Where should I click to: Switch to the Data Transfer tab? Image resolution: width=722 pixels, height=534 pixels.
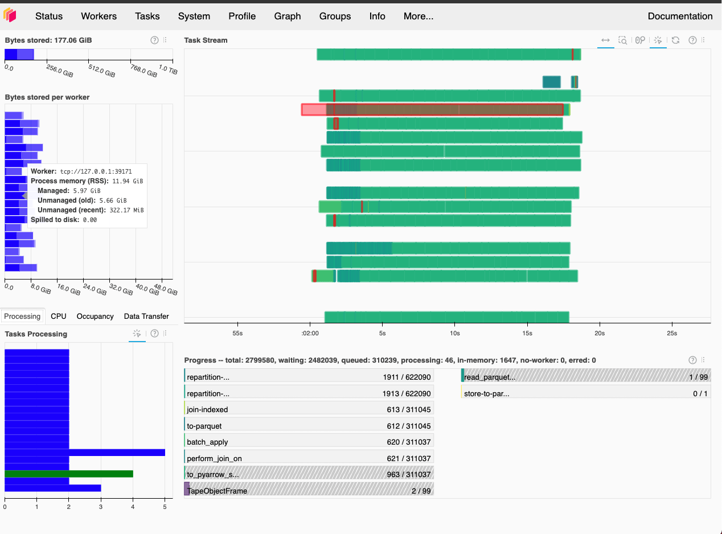[x=146, y=316]
